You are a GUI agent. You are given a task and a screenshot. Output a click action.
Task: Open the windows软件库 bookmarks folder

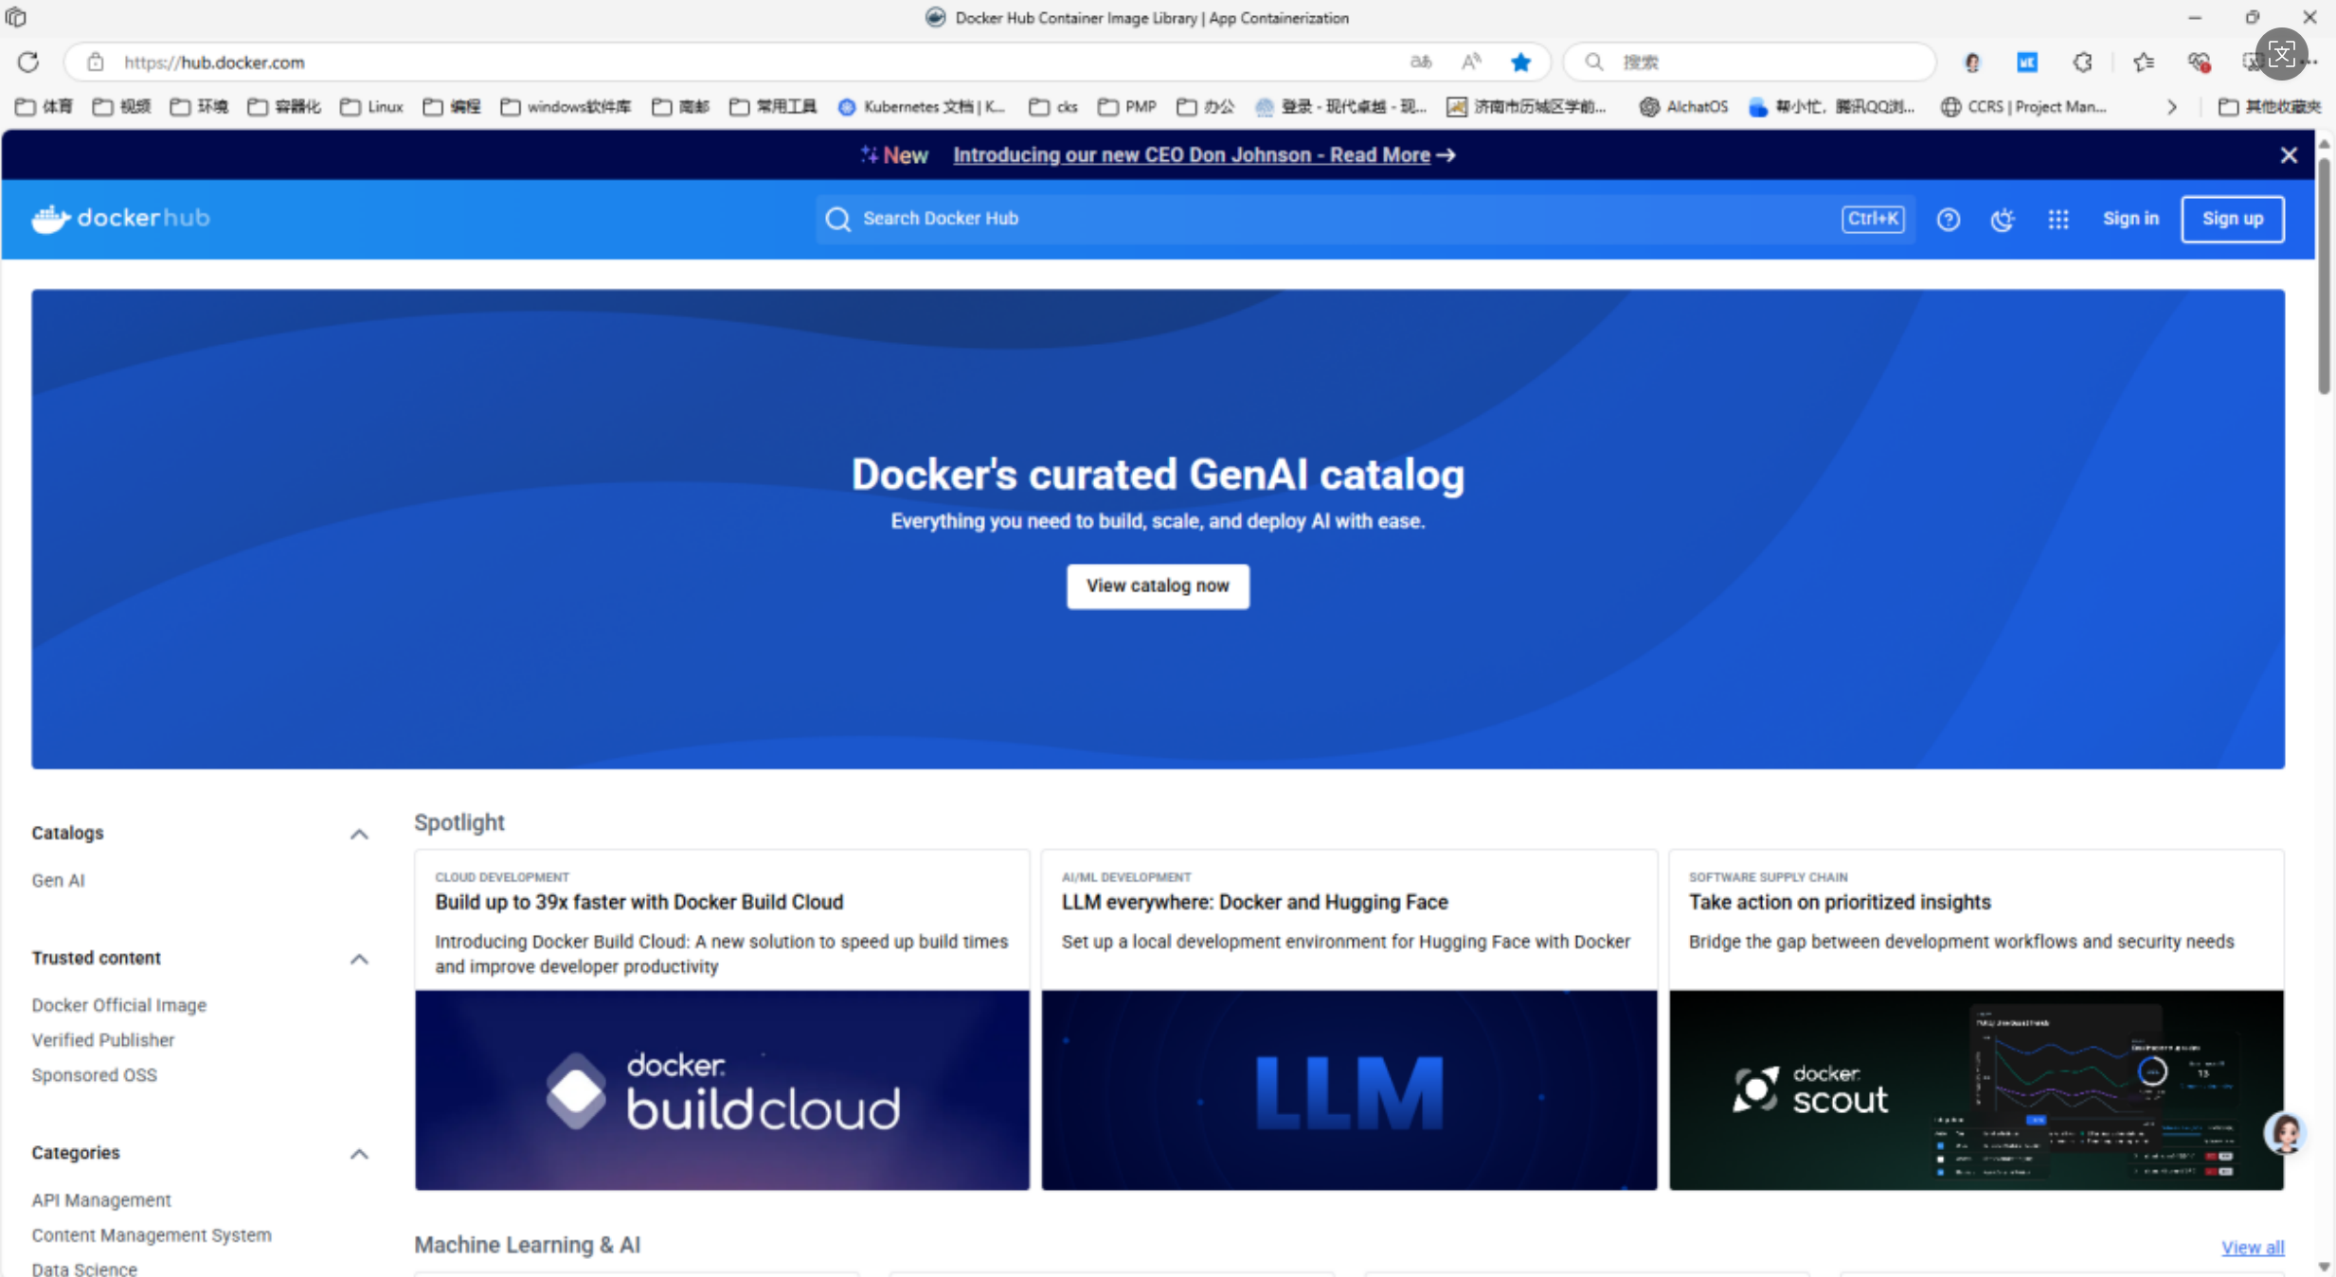[566, 107]
